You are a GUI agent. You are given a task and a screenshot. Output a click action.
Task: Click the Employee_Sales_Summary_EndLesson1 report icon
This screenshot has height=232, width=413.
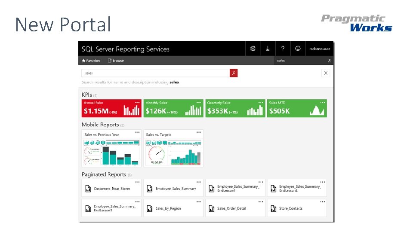tap(212, 189)
